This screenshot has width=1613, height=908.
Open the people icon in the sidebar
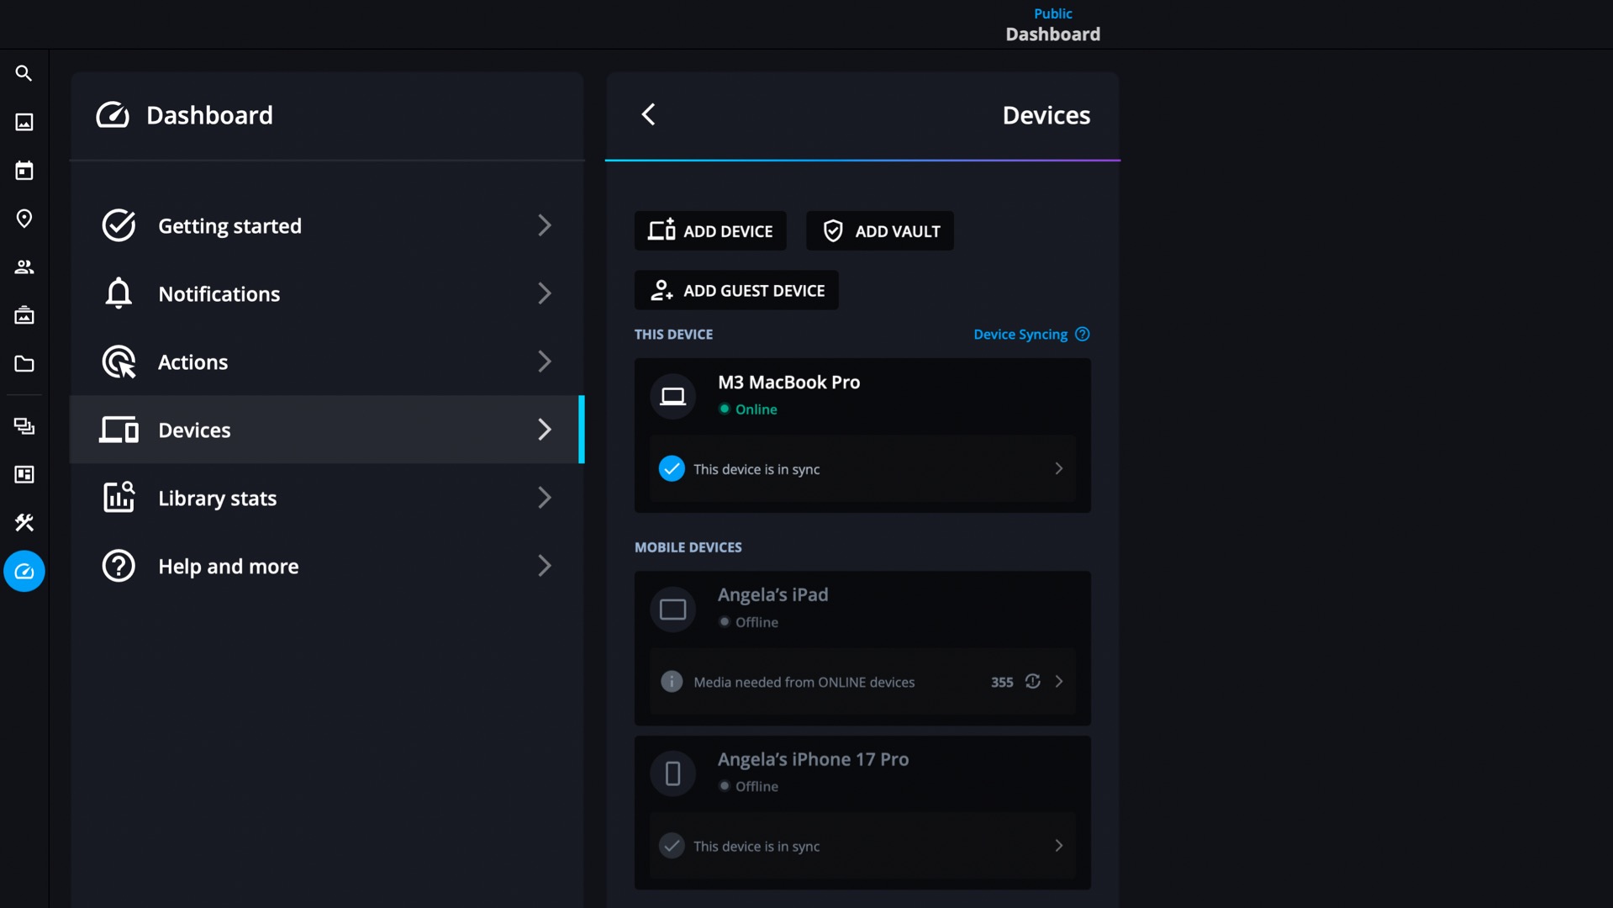(24, 267)
